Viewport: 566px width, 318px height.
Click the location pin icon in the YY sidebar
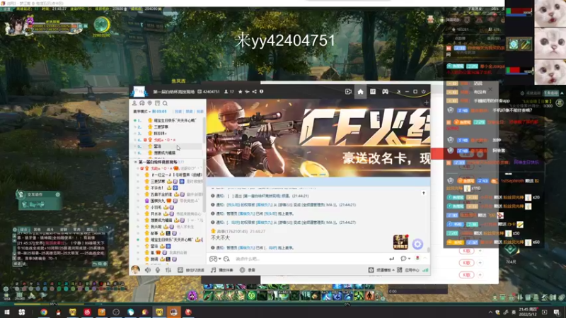(x=149, y=103)
